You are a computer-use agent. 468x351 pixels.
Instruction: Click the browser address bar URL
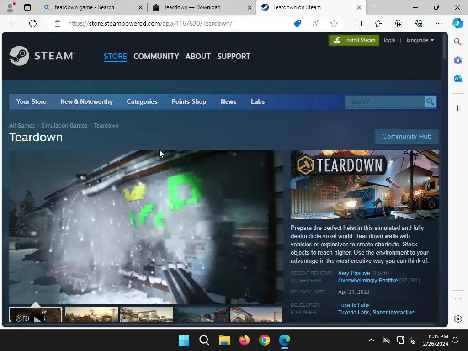pyautogui.click(x=150, y=23)
